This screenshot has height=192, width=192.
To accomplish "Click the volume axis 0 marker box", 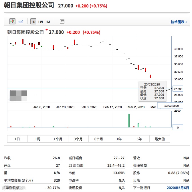I will [178, 127].
